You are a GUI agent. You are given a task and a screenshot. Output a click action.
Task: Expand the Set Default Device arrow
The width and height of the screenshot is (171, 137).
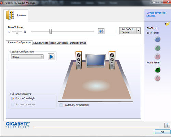[x=139, y=30]
